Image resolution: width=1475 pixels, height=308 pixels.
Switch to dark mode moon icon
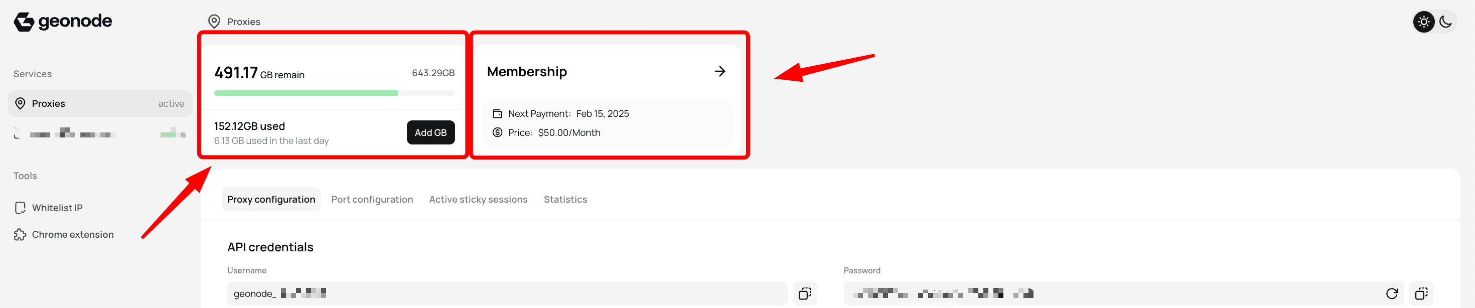coord(1445,22)
